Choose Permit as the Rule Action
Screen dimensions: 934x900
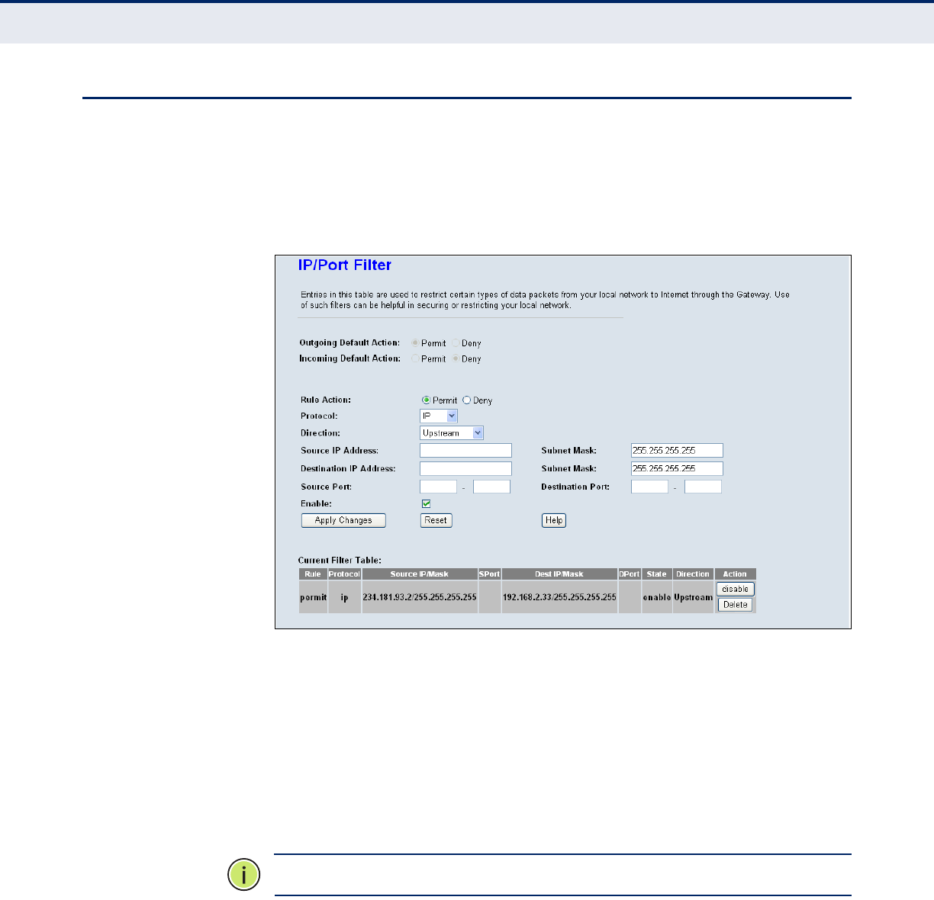click(427, 400)
